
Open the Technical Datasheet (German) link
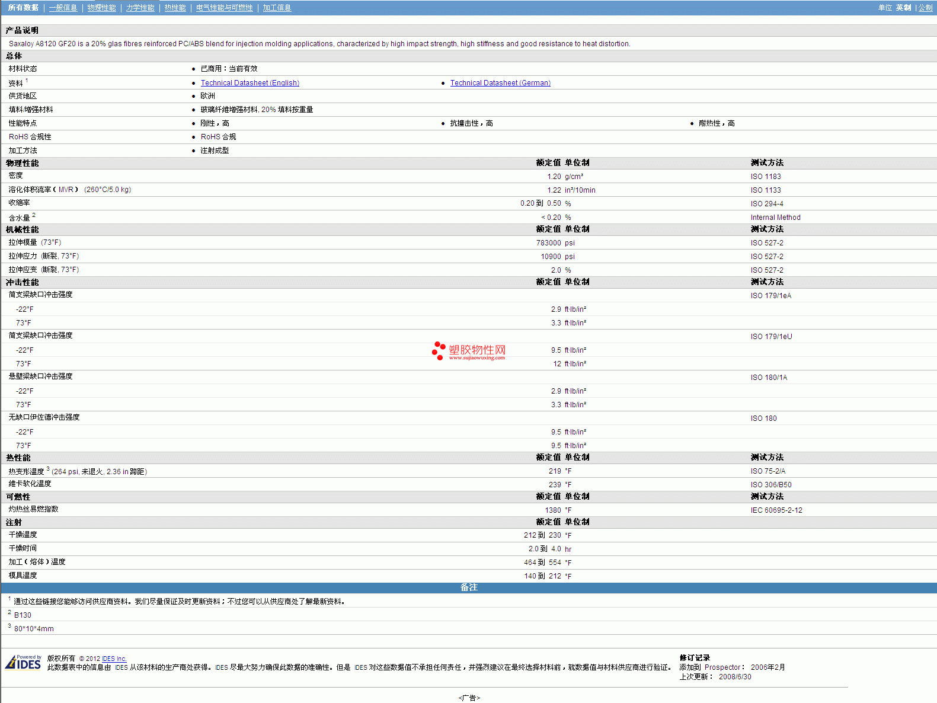tap(500, 83)
